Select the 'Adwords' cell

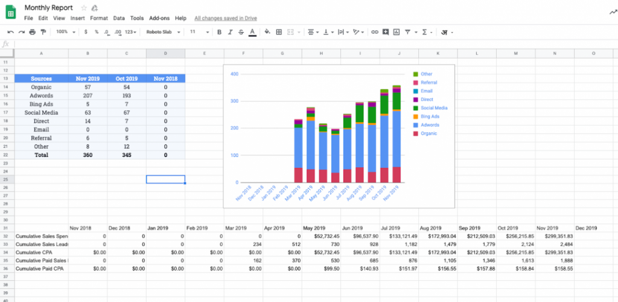(x=42, y=95)
